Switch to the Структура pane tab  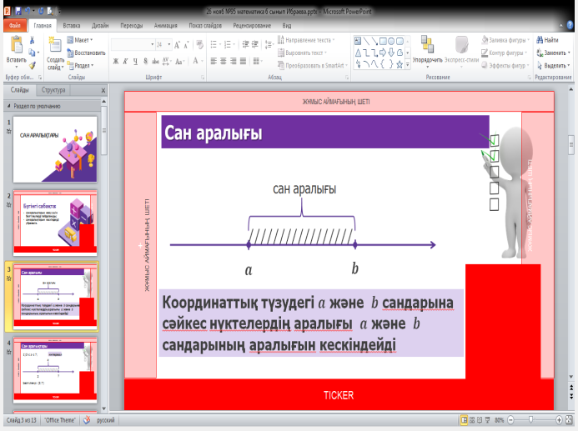[53, 89]
